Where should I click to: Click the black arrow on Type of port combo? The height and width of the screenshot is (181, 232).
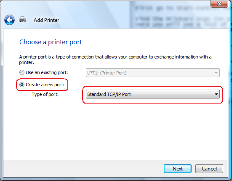(x=216, y=94)
